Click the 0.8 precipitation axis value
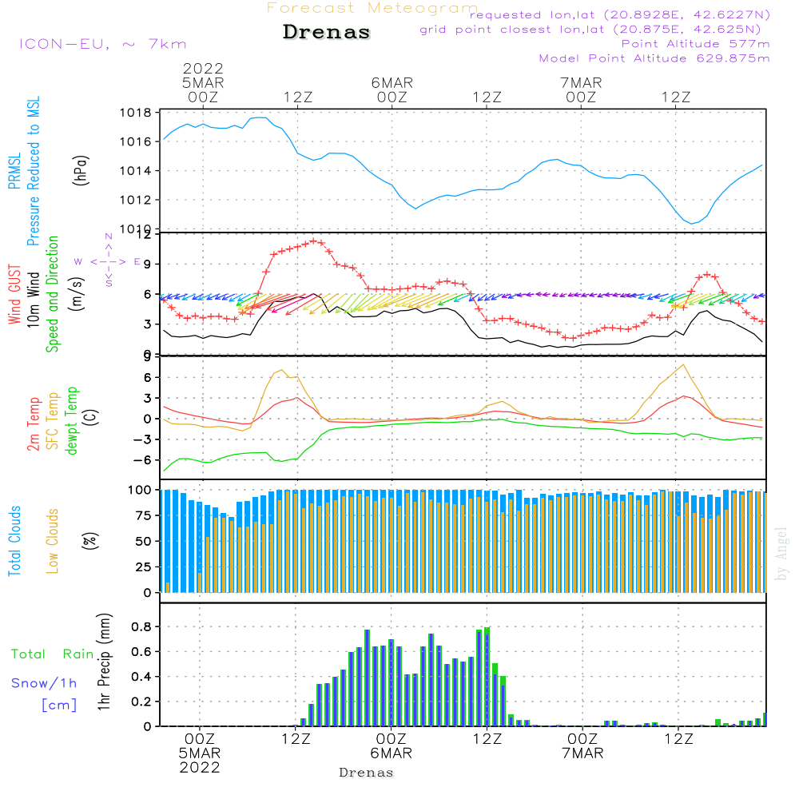 point(141,626)
